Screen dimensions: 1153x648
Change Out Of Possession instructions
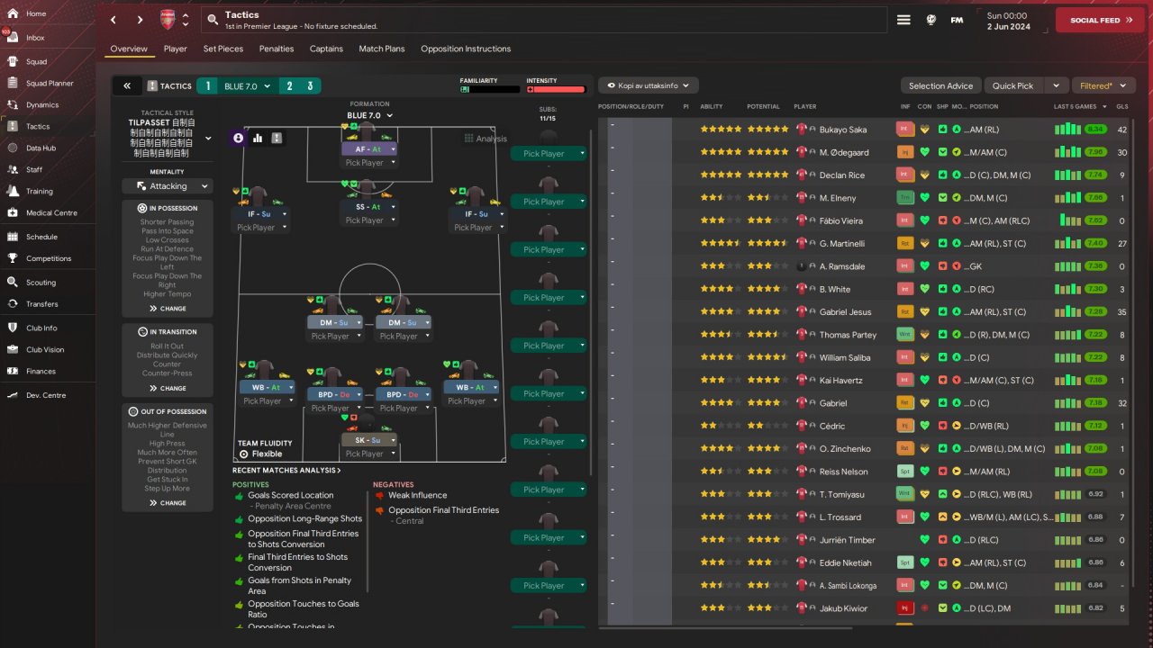click(168, 503)
